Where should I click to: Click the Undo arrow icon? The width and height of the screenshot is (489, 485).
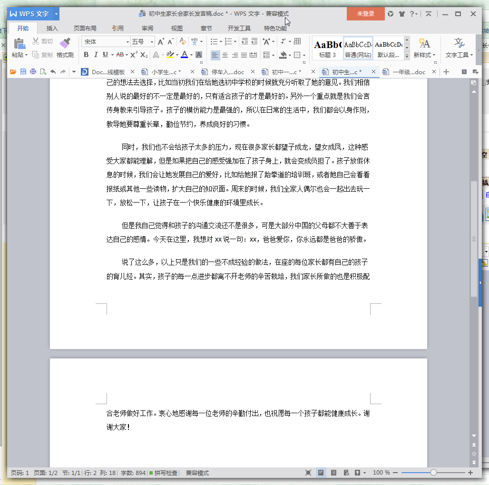coord(53,72)
